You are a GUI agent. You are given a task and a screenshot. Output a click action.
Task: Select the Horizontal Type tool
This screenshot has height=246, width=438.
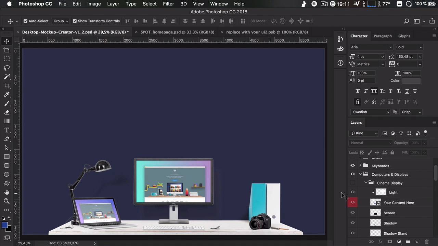[7, 130]
